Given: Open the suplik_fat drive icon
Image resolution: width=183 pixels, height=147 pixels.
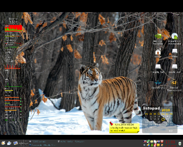Looking at the screenshot, I should click(x=158, y=69).
